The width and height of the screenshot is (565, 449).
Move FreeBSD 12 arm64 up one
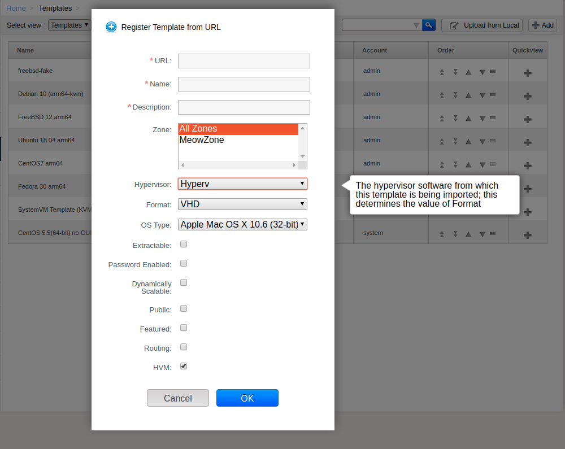click(468, 118)
